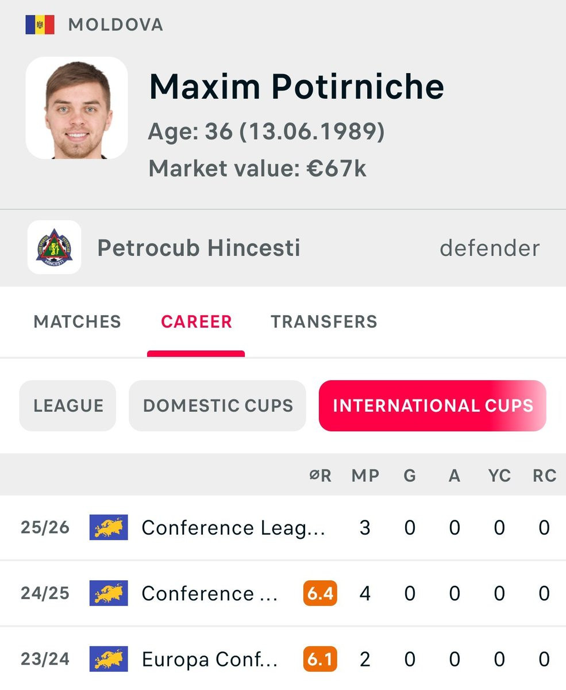Screen dimensions: 566x690
Task: Open Maxim Potirniche's profile photo
Action: (76, 108)
